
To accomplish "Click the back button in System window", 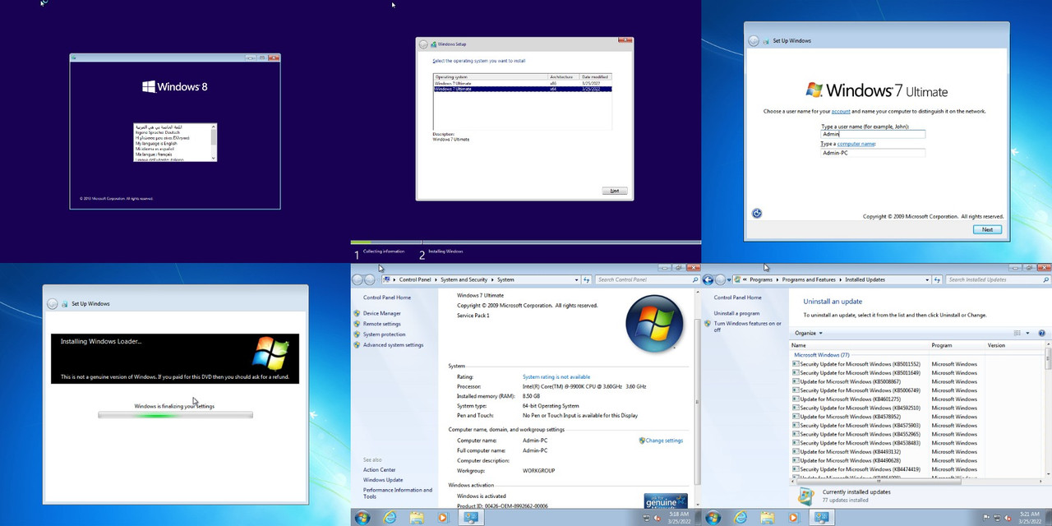I will click(x=358, y=280).
